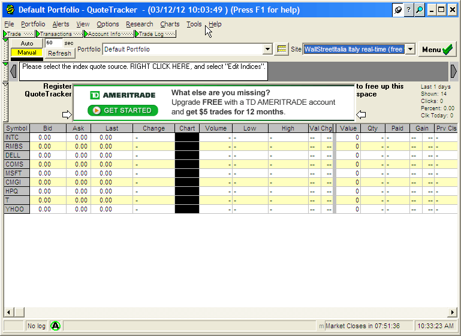Click the Transactions toolbar button
The image size is (461, 336).
(59, 34)
